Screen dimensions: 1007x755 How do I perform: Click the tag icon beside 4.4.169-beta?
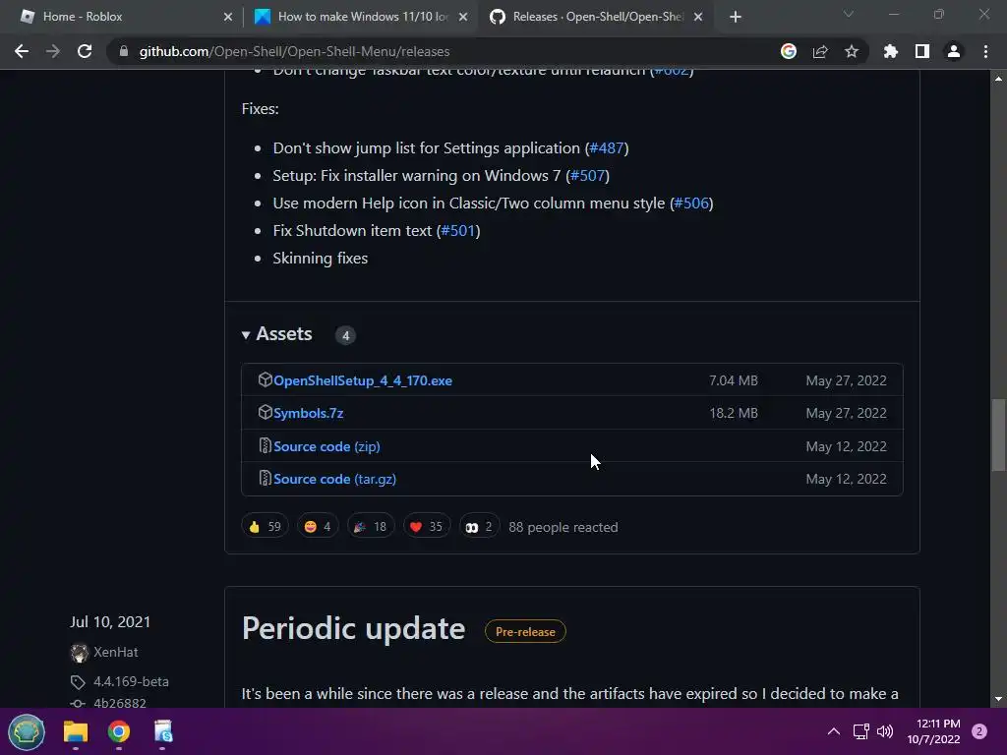78,682
